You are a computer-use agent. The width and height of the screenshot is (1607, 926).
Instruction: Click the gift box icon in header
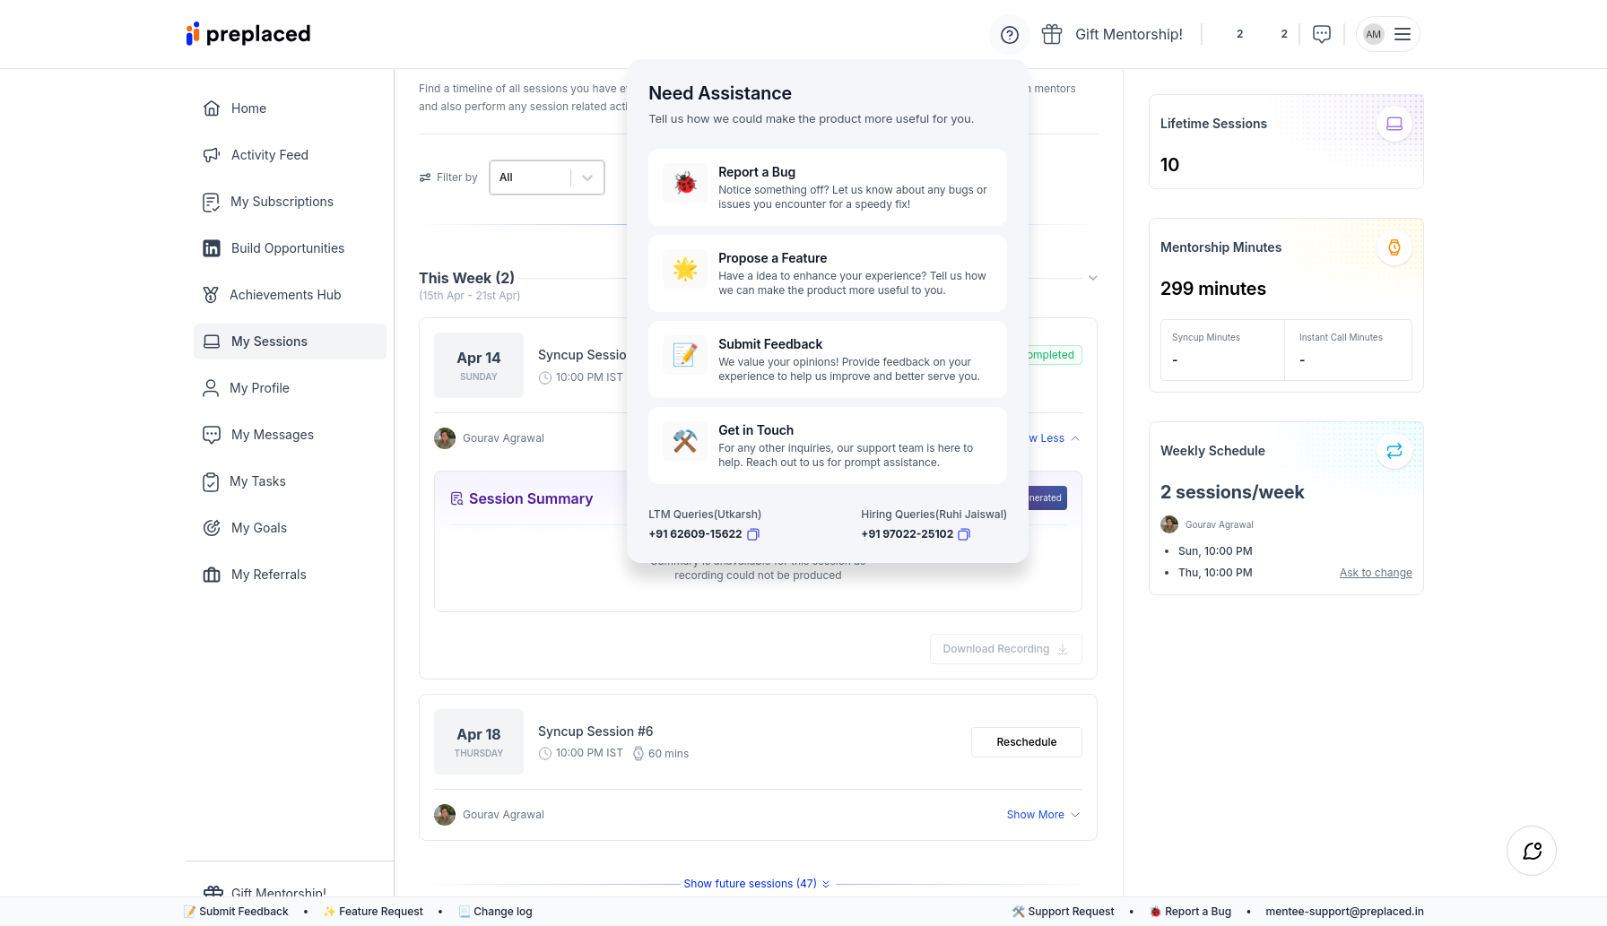click(1052, 34)
